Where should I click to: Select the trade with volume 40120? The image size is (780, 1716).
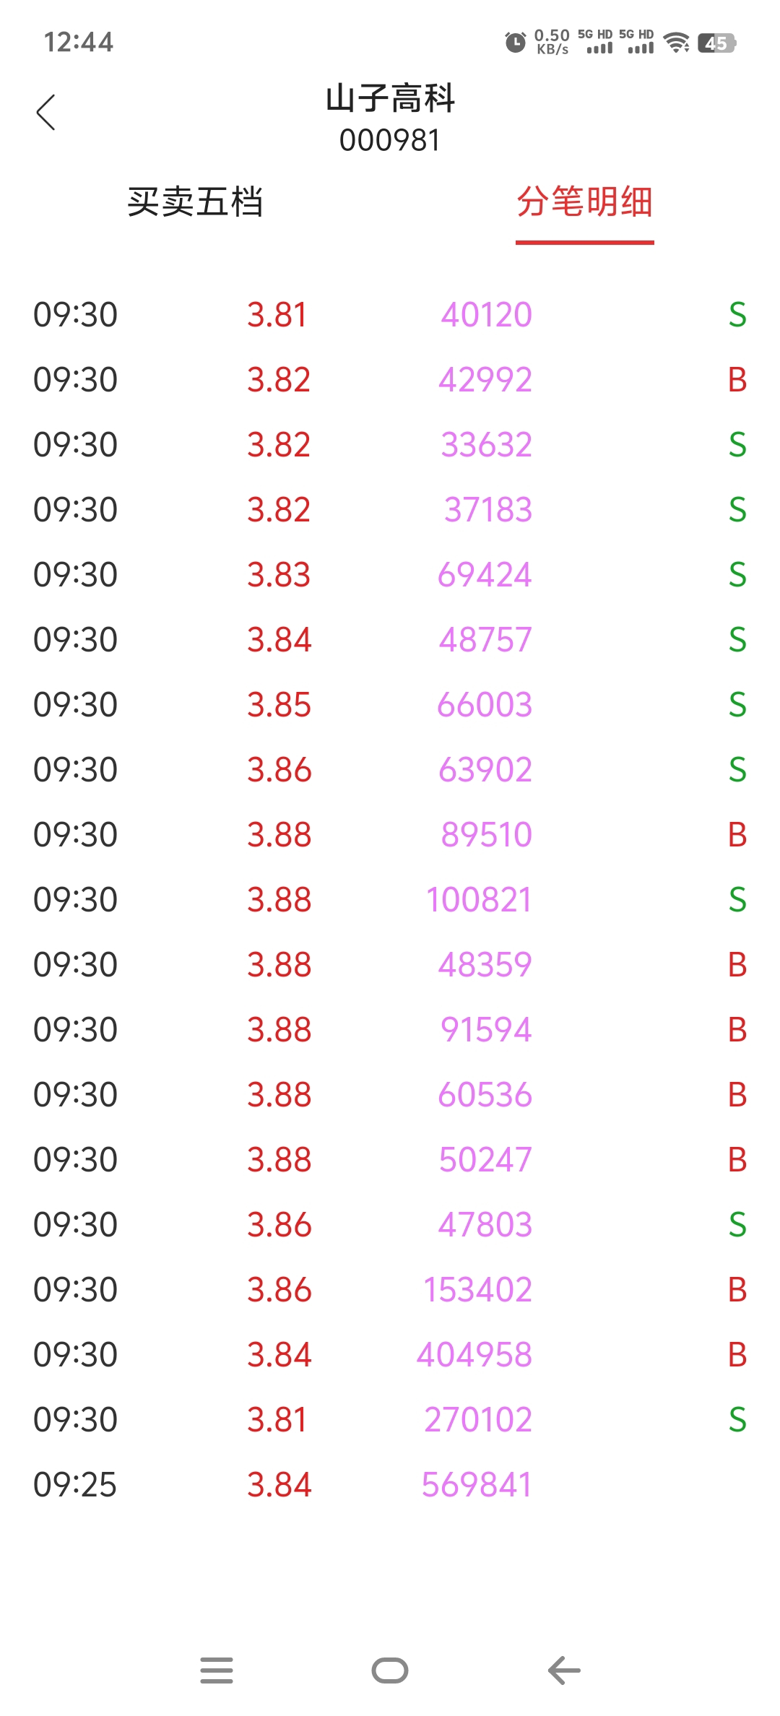(486, 315)
